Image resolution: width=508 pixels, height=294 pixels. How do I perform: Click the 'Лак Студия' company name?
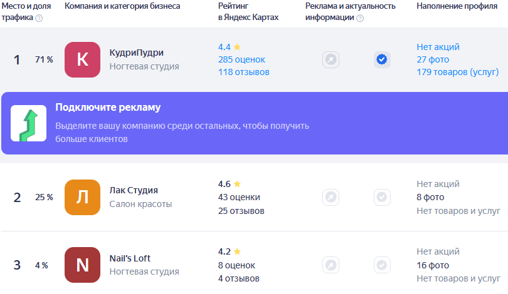click(134, 190)
